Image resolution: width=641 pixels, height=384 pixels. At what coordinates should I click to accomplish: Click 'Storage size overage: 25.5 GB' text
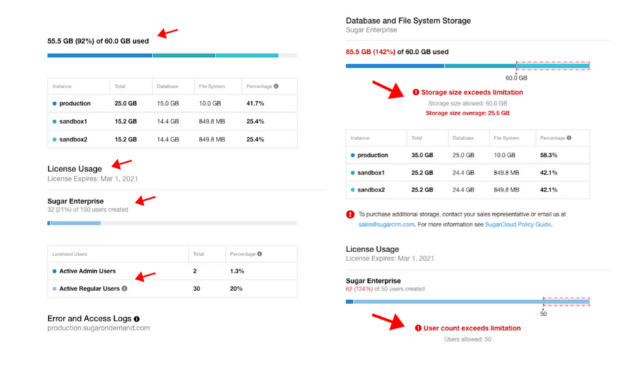coord(468,113)
